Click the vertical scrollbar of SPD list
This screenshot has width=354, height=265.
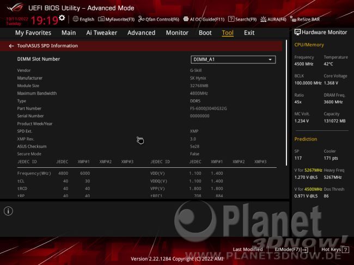tap(286, 103)
